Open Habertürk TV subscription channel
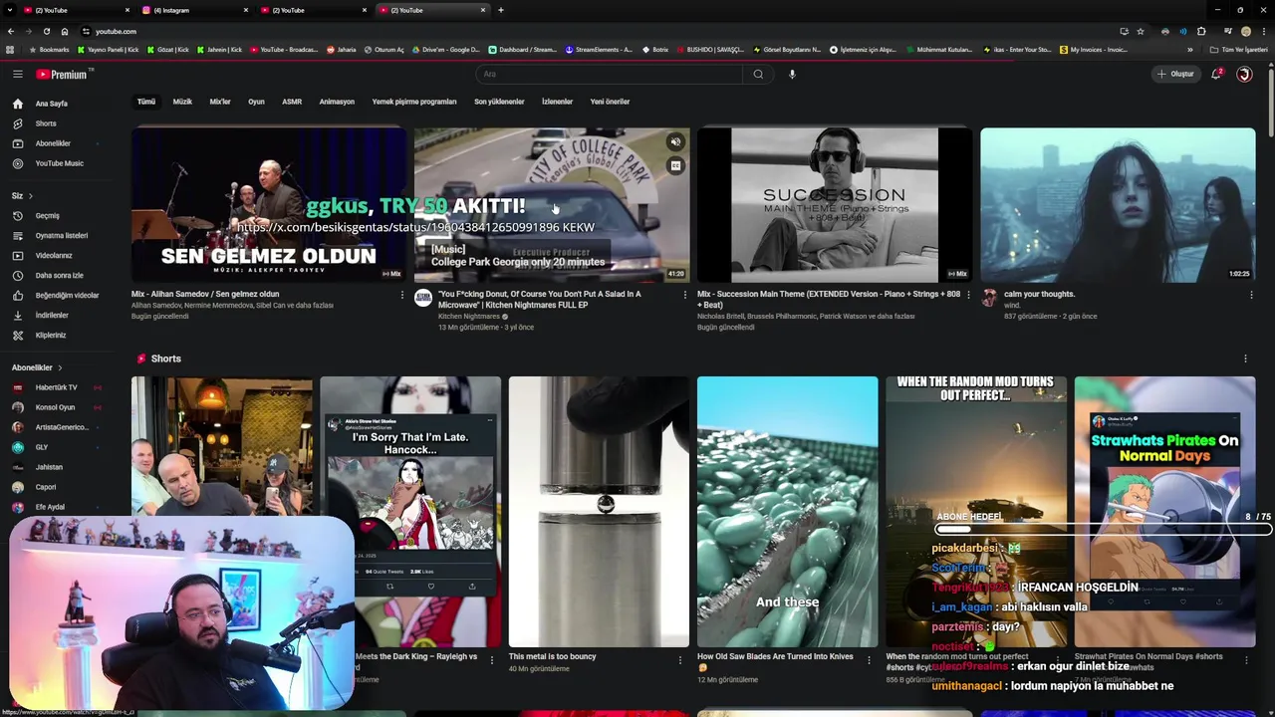 click(56, 387)
